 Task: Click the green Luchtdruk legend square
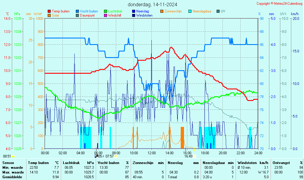tap(105, 12)
